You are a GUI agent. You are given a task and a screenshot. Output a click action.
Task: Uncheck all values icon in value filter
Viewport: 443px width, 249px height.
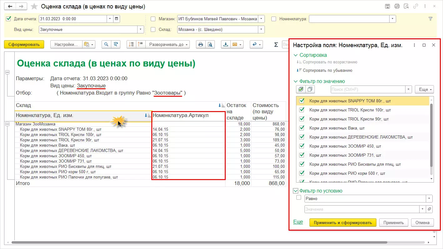310,90
